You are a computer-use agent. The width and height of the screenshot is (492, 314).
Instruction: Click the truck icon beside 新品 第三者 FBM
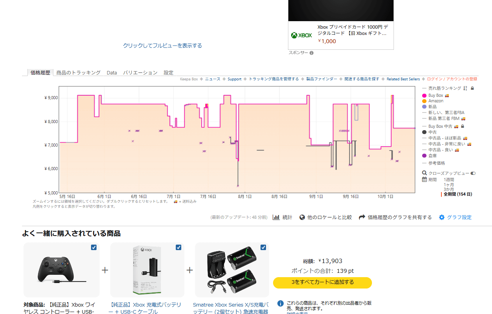click(x=463, y=118)
